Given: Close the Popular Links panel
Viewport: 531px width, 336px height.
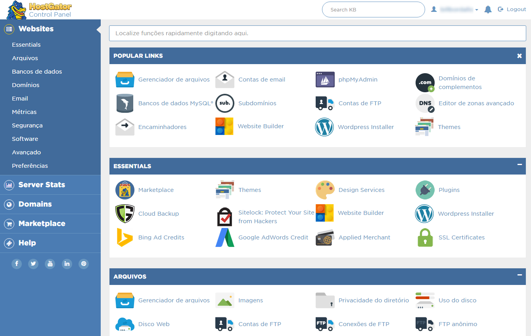Looking at the screenshot, I should [519, 56].
